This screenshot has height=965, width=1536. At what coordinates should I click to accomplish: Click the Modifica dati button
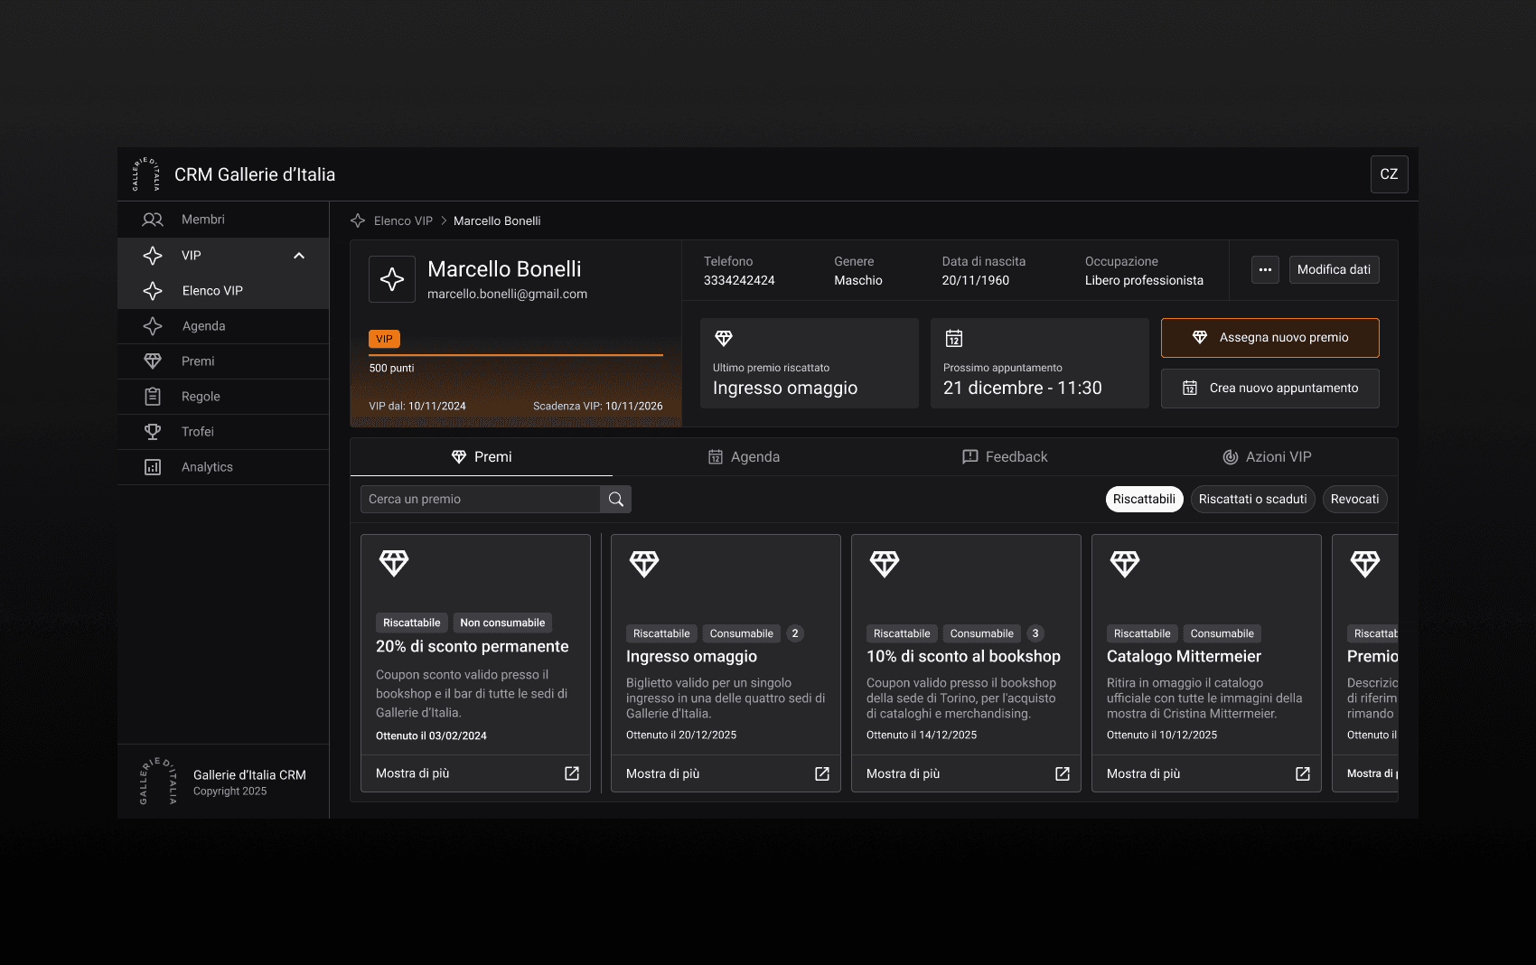(x=1334, y=269)
